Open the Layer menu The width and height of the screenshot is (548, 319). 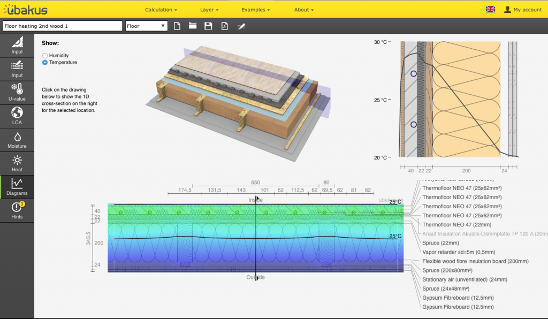[209, 10]
